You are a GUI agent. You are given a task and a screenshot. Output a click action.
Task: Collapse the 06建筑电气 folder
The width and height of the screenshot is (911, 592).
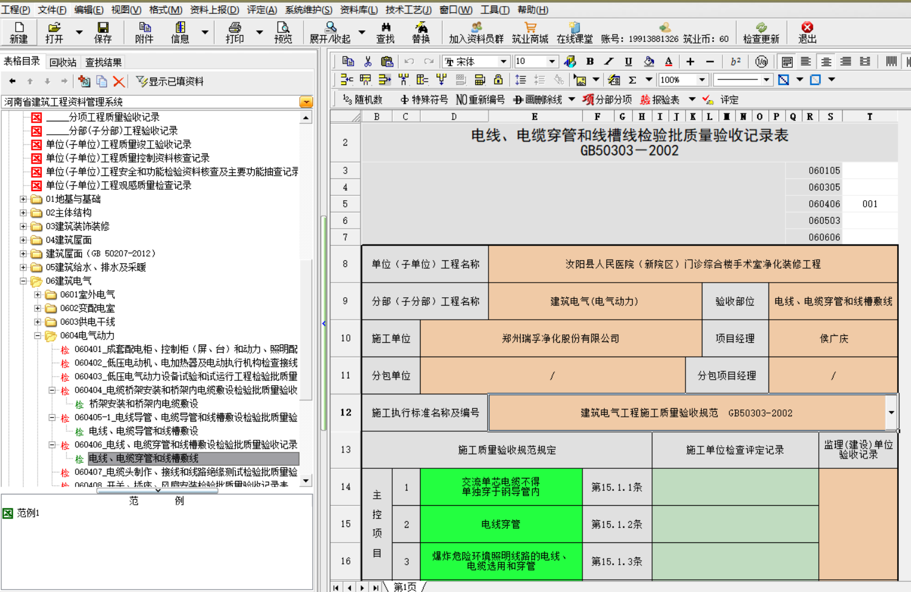coord(23,281)
